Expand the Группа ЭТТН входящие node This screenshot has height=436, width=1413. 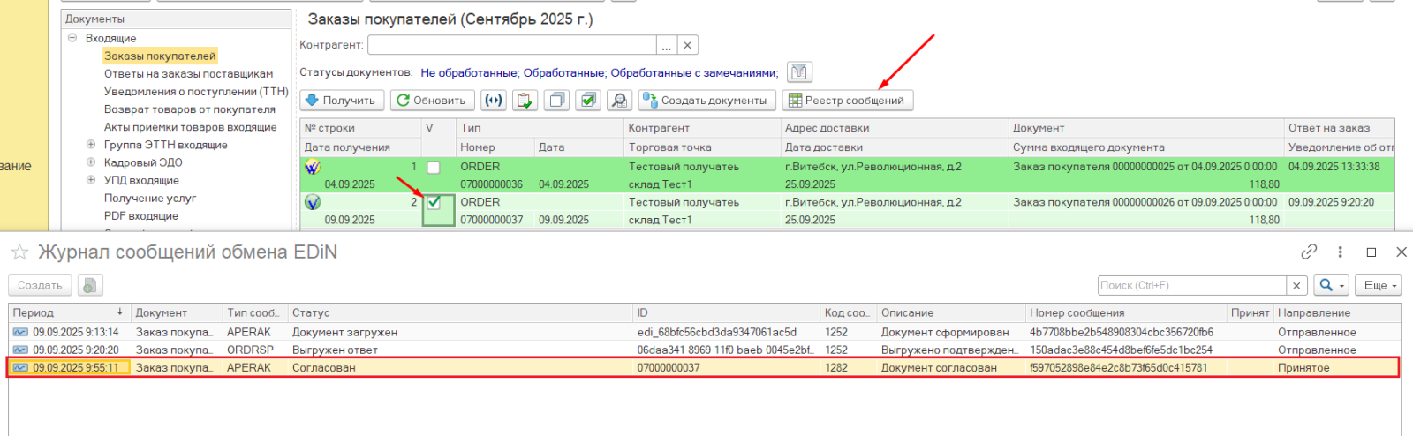(x=90, y=145)
